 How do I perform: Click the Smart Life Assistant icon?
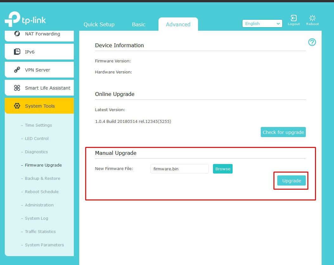17,88
